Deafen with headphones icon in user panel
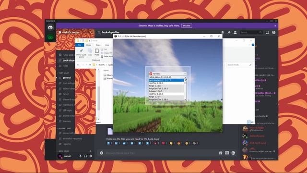 tap(85, 156)
